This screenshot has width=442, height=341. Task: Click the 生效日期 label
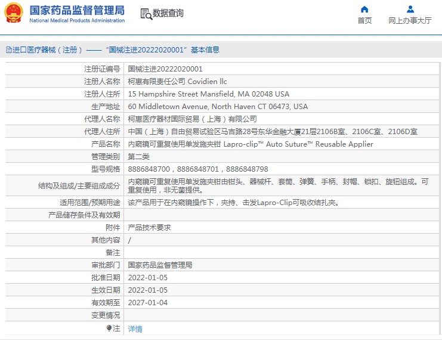106,290
